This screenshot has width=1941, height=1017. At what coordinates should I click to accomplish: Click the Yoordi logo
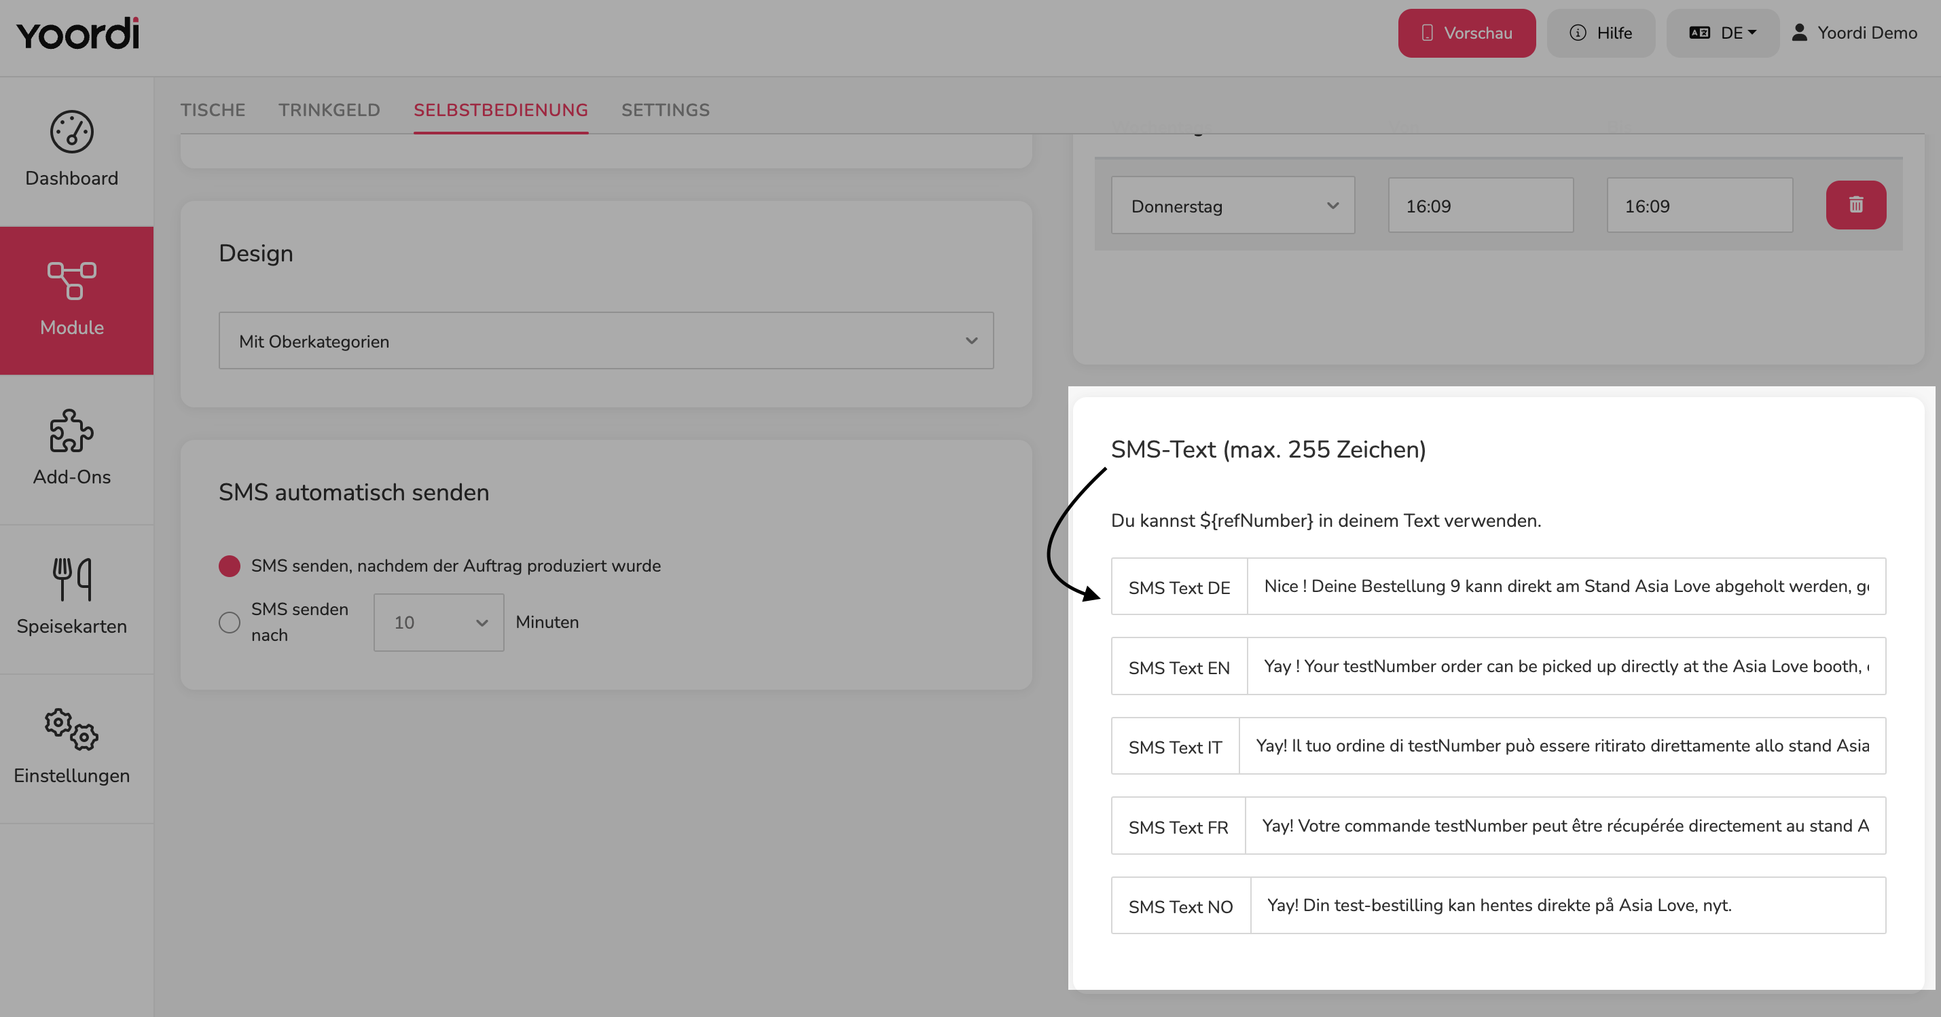(x=77, y=34)
